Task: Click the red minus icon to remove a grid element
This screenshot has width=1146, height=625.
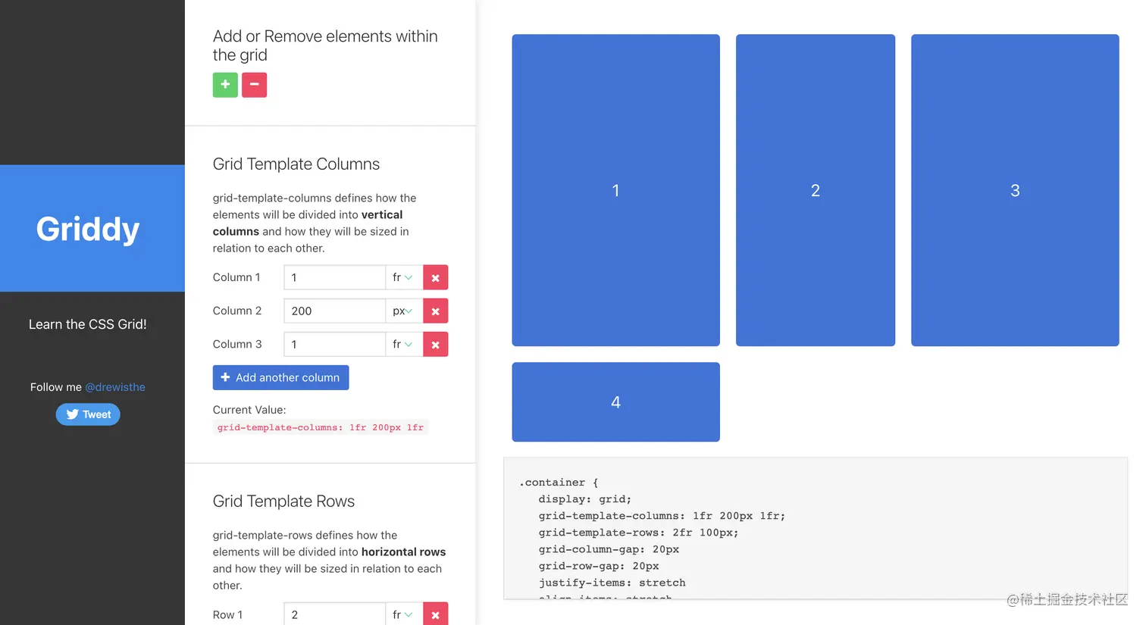Action: coord(254,85)
